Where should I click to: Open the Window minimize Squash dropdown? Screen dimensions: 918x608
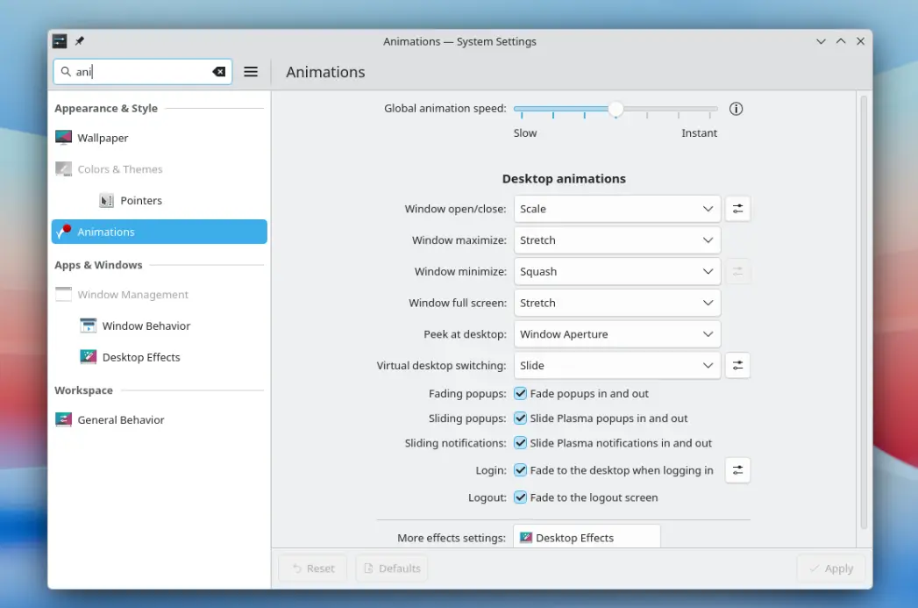tap(617, 272)
